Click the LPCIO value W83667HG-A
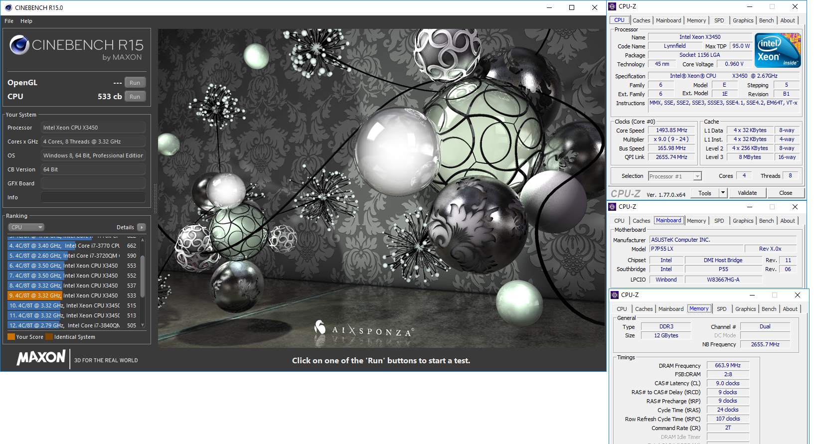The image size is (819, 444). click(x=723, y=280)
